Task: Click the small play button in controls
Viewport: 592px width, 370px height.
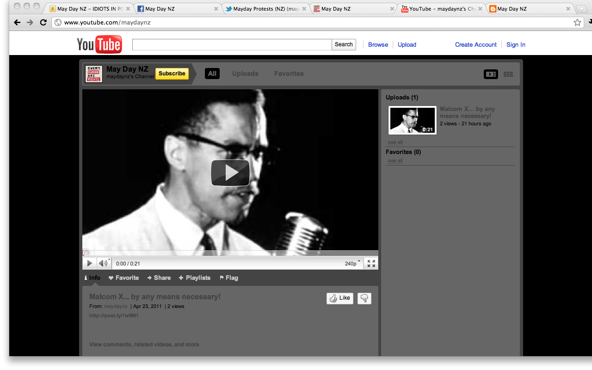Action: (90, 264)
